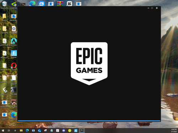Select the CapCut desktop shortcut icon
178x133 pixels.
tap(69, 4)
